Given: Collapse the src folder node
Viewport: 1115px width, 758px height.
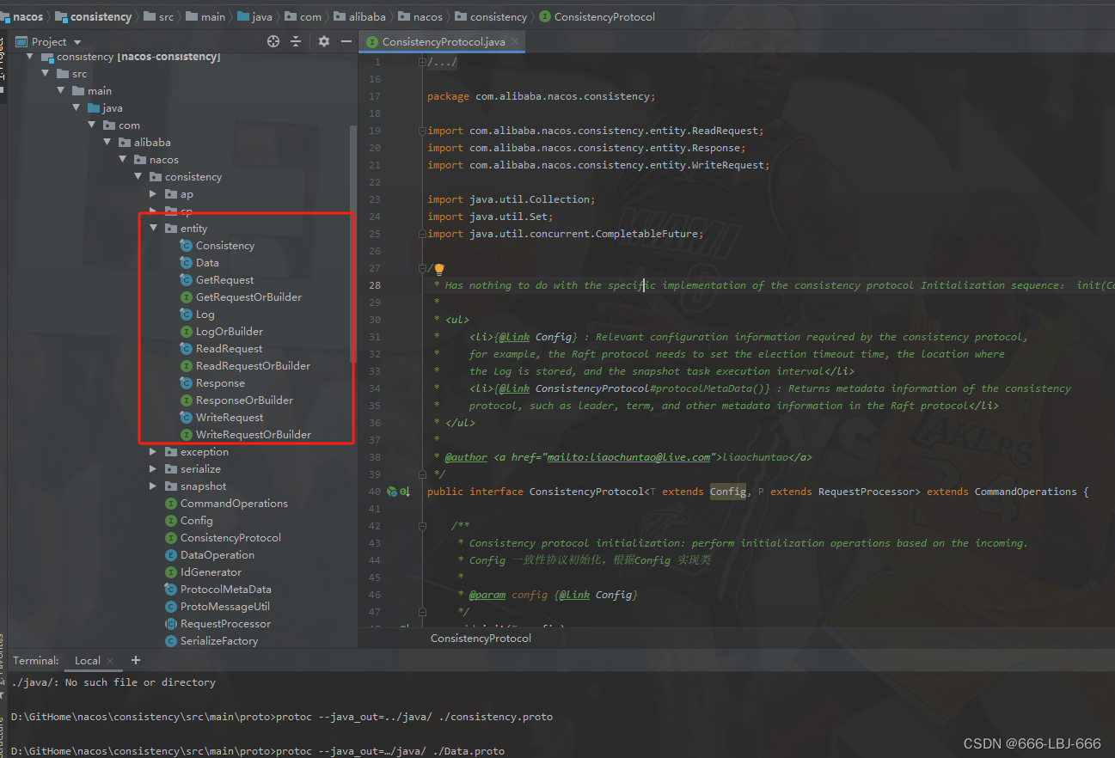Looking at the screenshot, I should click(45, 74).
